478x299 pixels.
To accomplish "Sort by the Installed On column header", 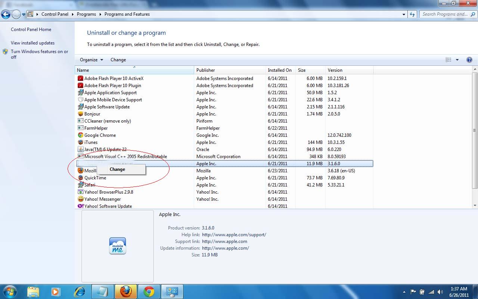I will 280,70.
